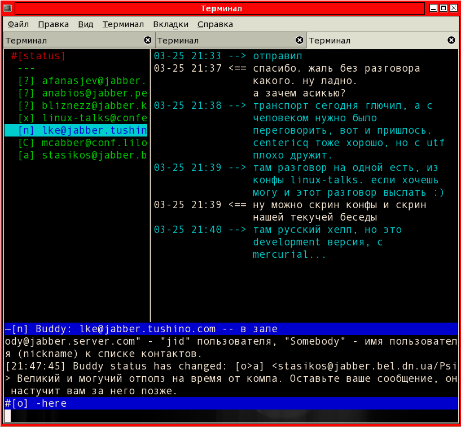The image size is (461, 427).
Task: Minimize the terminal window
Action: pyautogui.click(x=433, y=8)
